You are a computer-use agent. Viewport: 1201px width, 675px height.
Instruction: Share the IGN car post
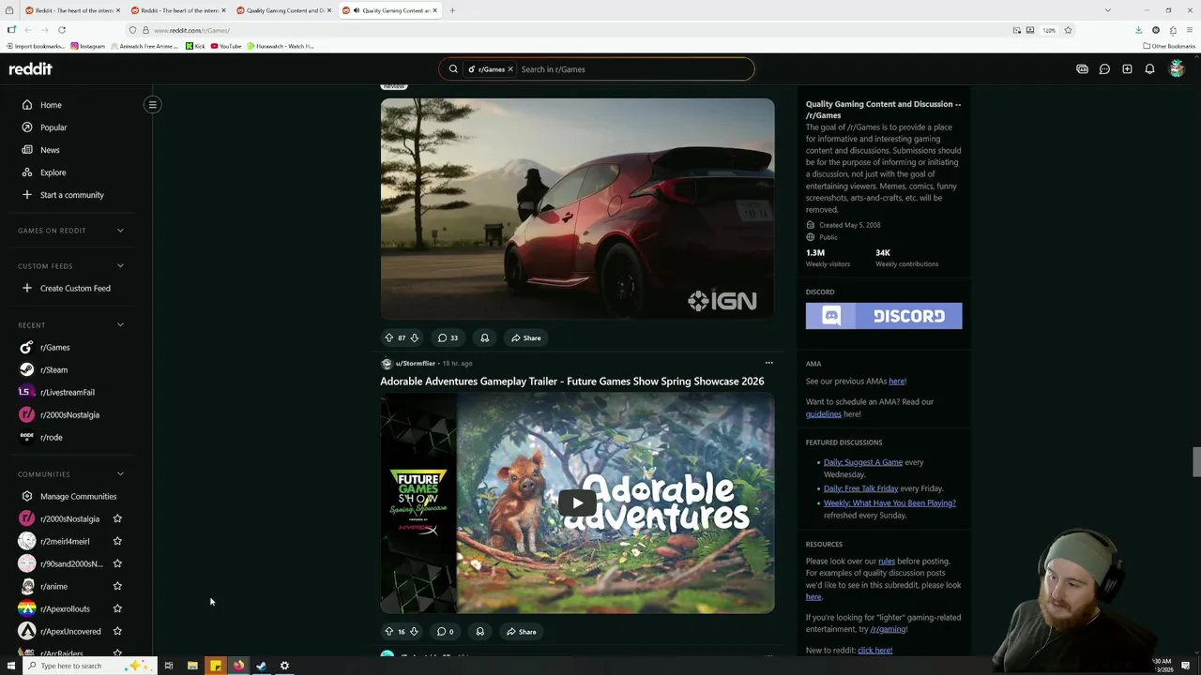pos(524,337)
